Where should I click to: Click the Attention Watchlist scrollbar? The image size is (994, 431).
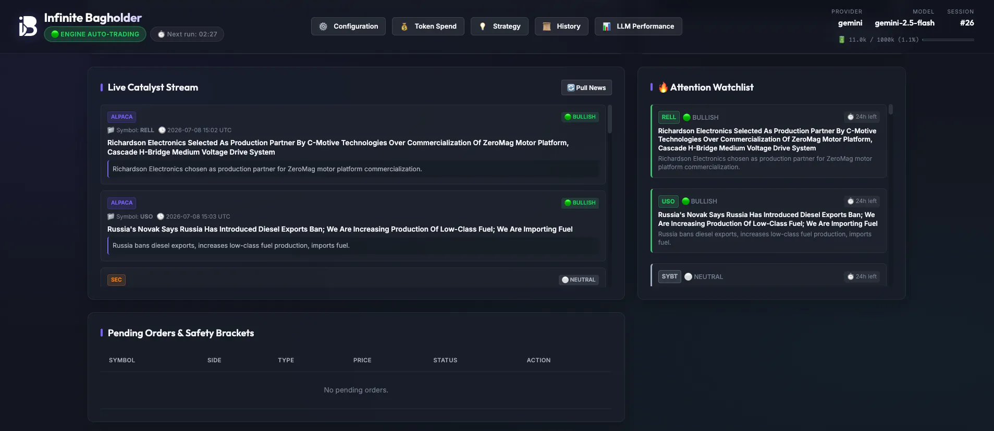click(x=891, y=109)
